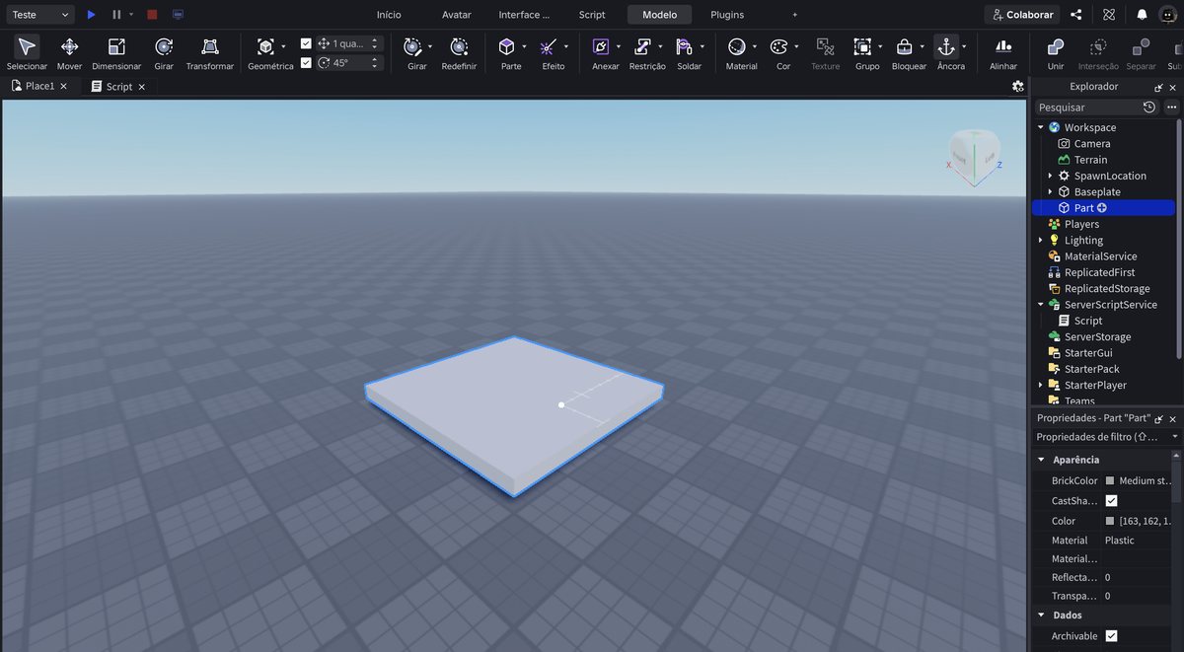This screenshot has height=652, width=1184.
Task: Open the Interface ribbon tab
Action: [524, 15]
